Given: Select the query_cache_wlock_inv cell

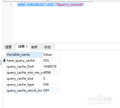Looking at the screenshot, I should pyautogui.click(x=24, y=91).
